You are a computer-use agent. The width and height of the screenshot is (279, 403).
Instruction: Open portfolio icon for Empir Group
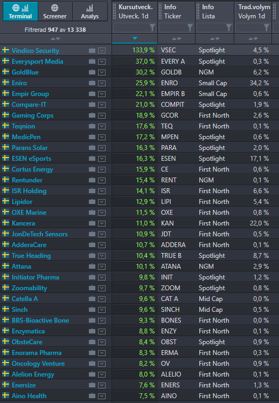click(x=92, y=94)
